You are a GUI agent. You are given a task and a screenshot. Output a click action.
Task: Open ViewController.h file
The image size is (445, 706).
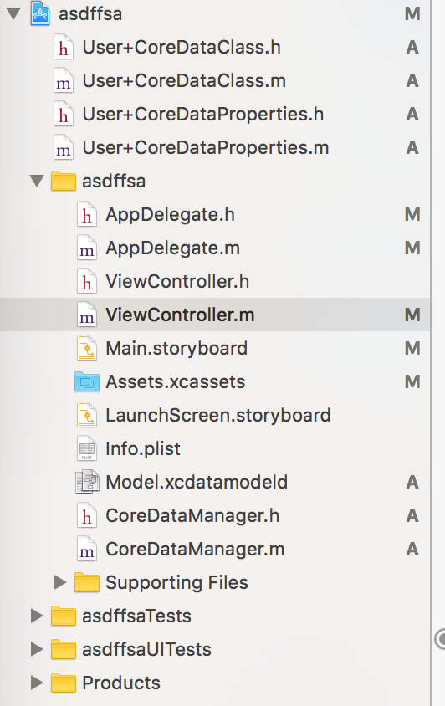coord(177,281)
